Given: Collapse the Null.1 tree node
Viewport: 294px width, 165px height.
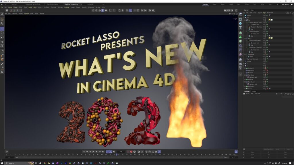Looking at the screenshot, I should [x=245, y=38].
